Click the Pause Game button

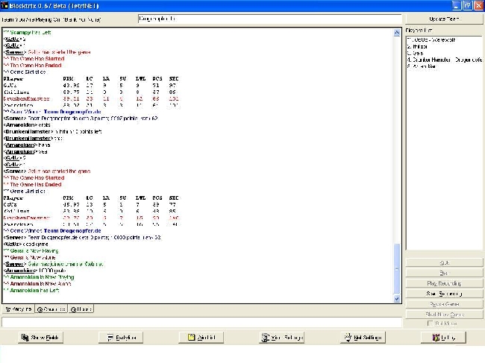click(444, 304)
